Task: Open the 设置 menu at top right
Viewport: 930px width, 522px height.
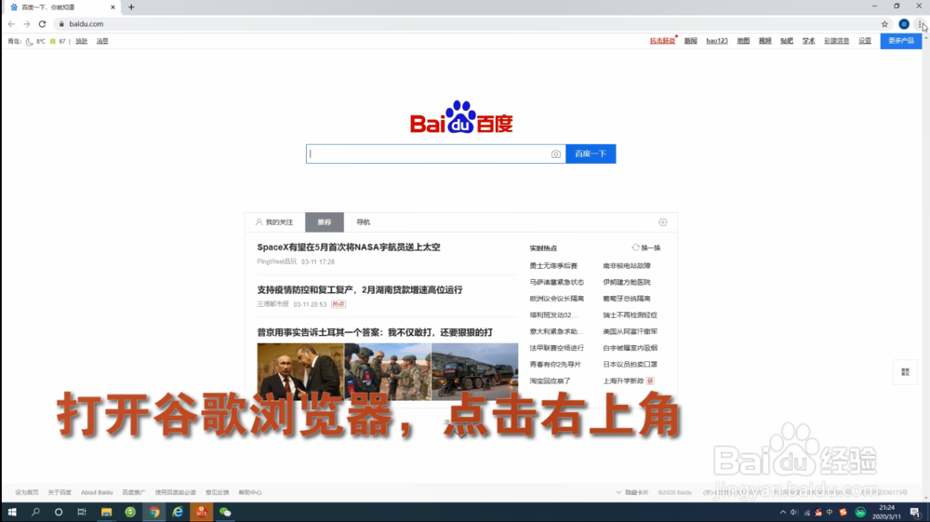Action: click(865, 41)
